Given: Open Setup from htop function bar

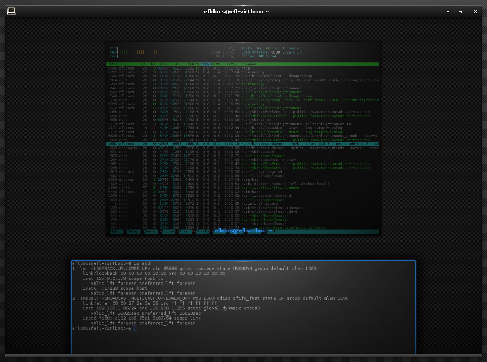Looking at the screenshot, I should [133, 231].
